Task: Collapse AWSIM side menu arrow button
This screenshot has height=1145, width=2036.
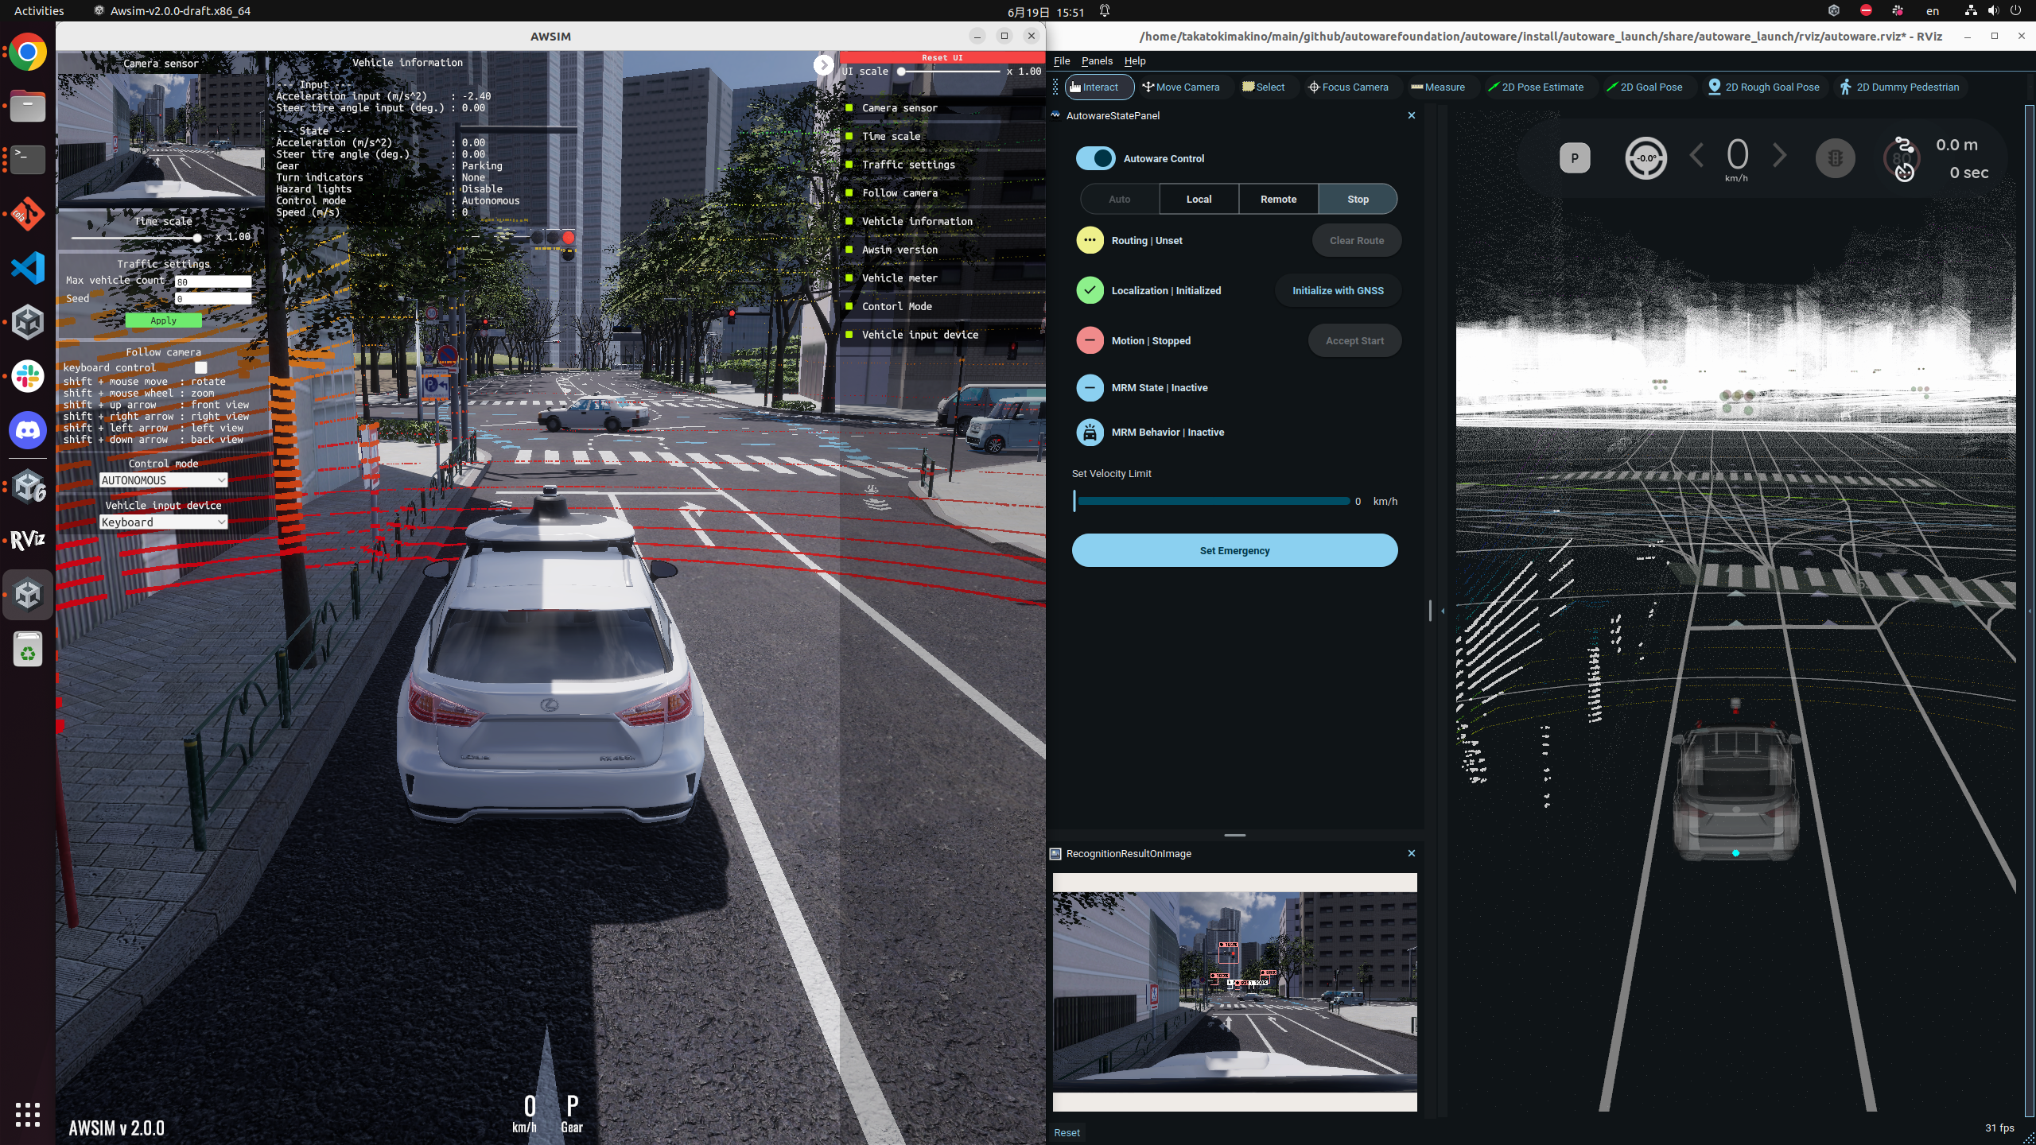Action: coord(823,65)
